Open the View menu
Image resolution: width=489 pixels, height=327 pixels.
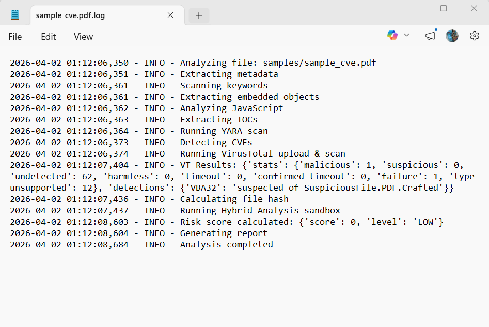[x=83, y=37]
